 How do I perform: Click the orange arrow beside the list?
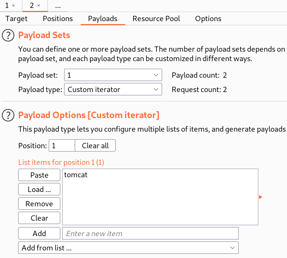(x=260, y=197)
